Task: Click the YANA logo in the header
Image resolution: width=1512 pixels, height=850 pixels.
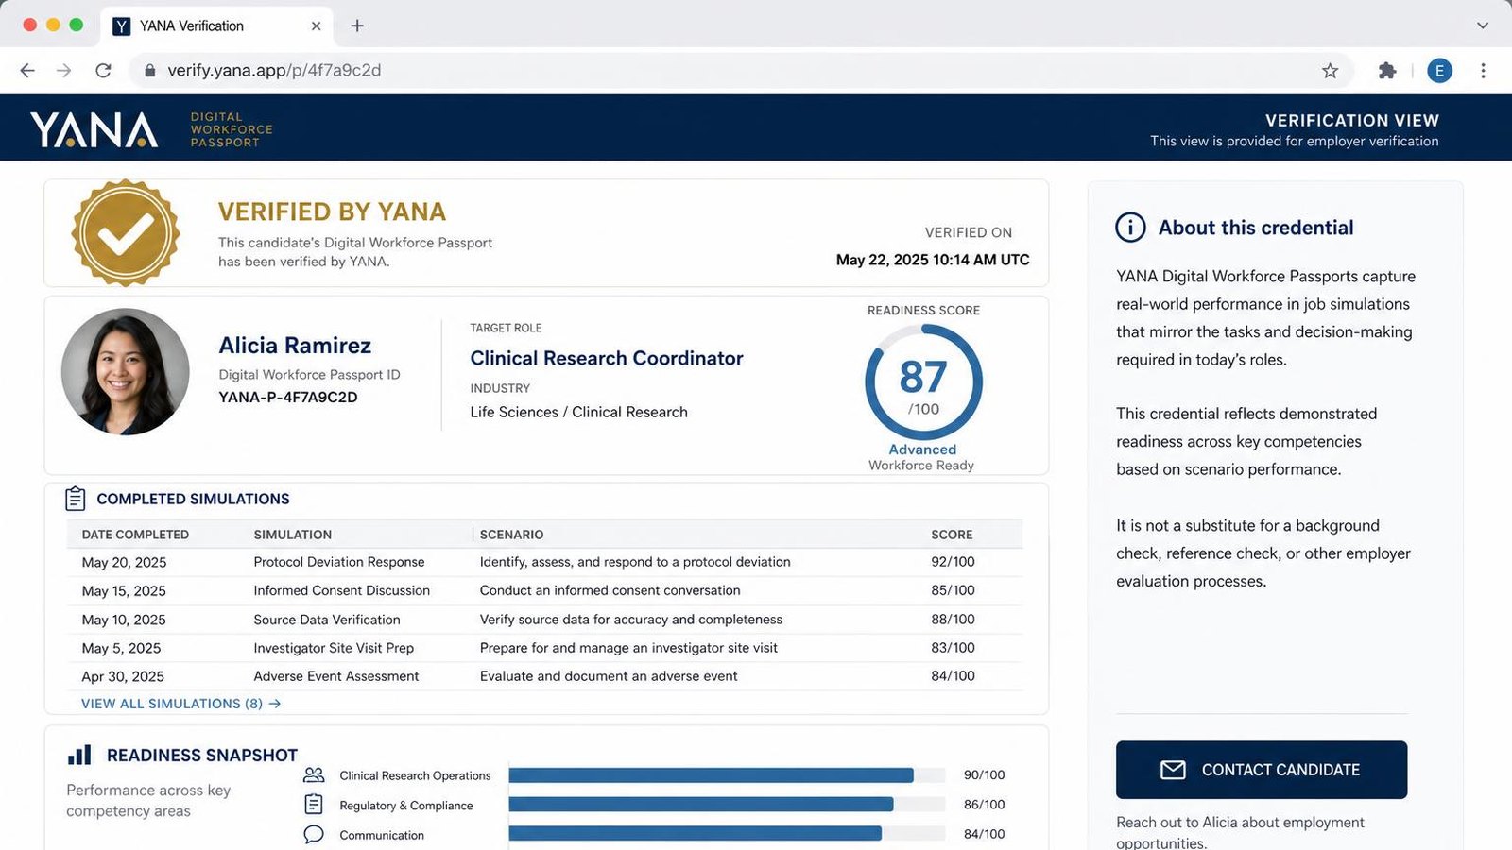Action: (94, 129)
